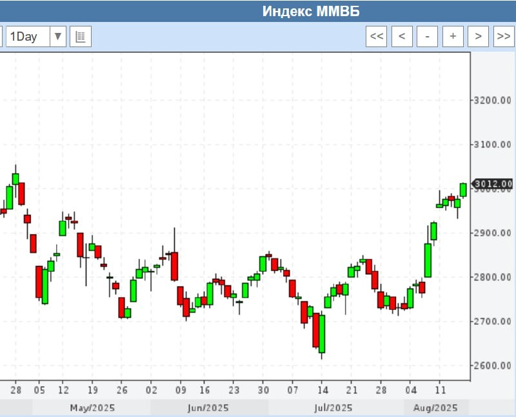The image size is (516, 417).
Task: Click the 14 July date tick
Action: [x=323, y=391]
